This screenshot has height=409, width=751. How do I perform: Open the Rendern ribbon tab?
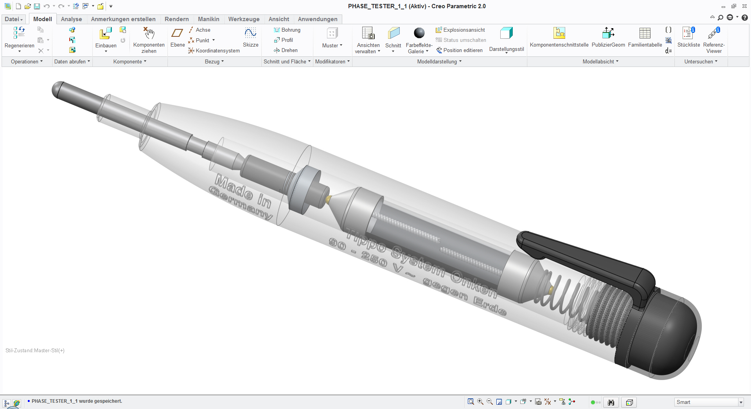click(176, 19)
